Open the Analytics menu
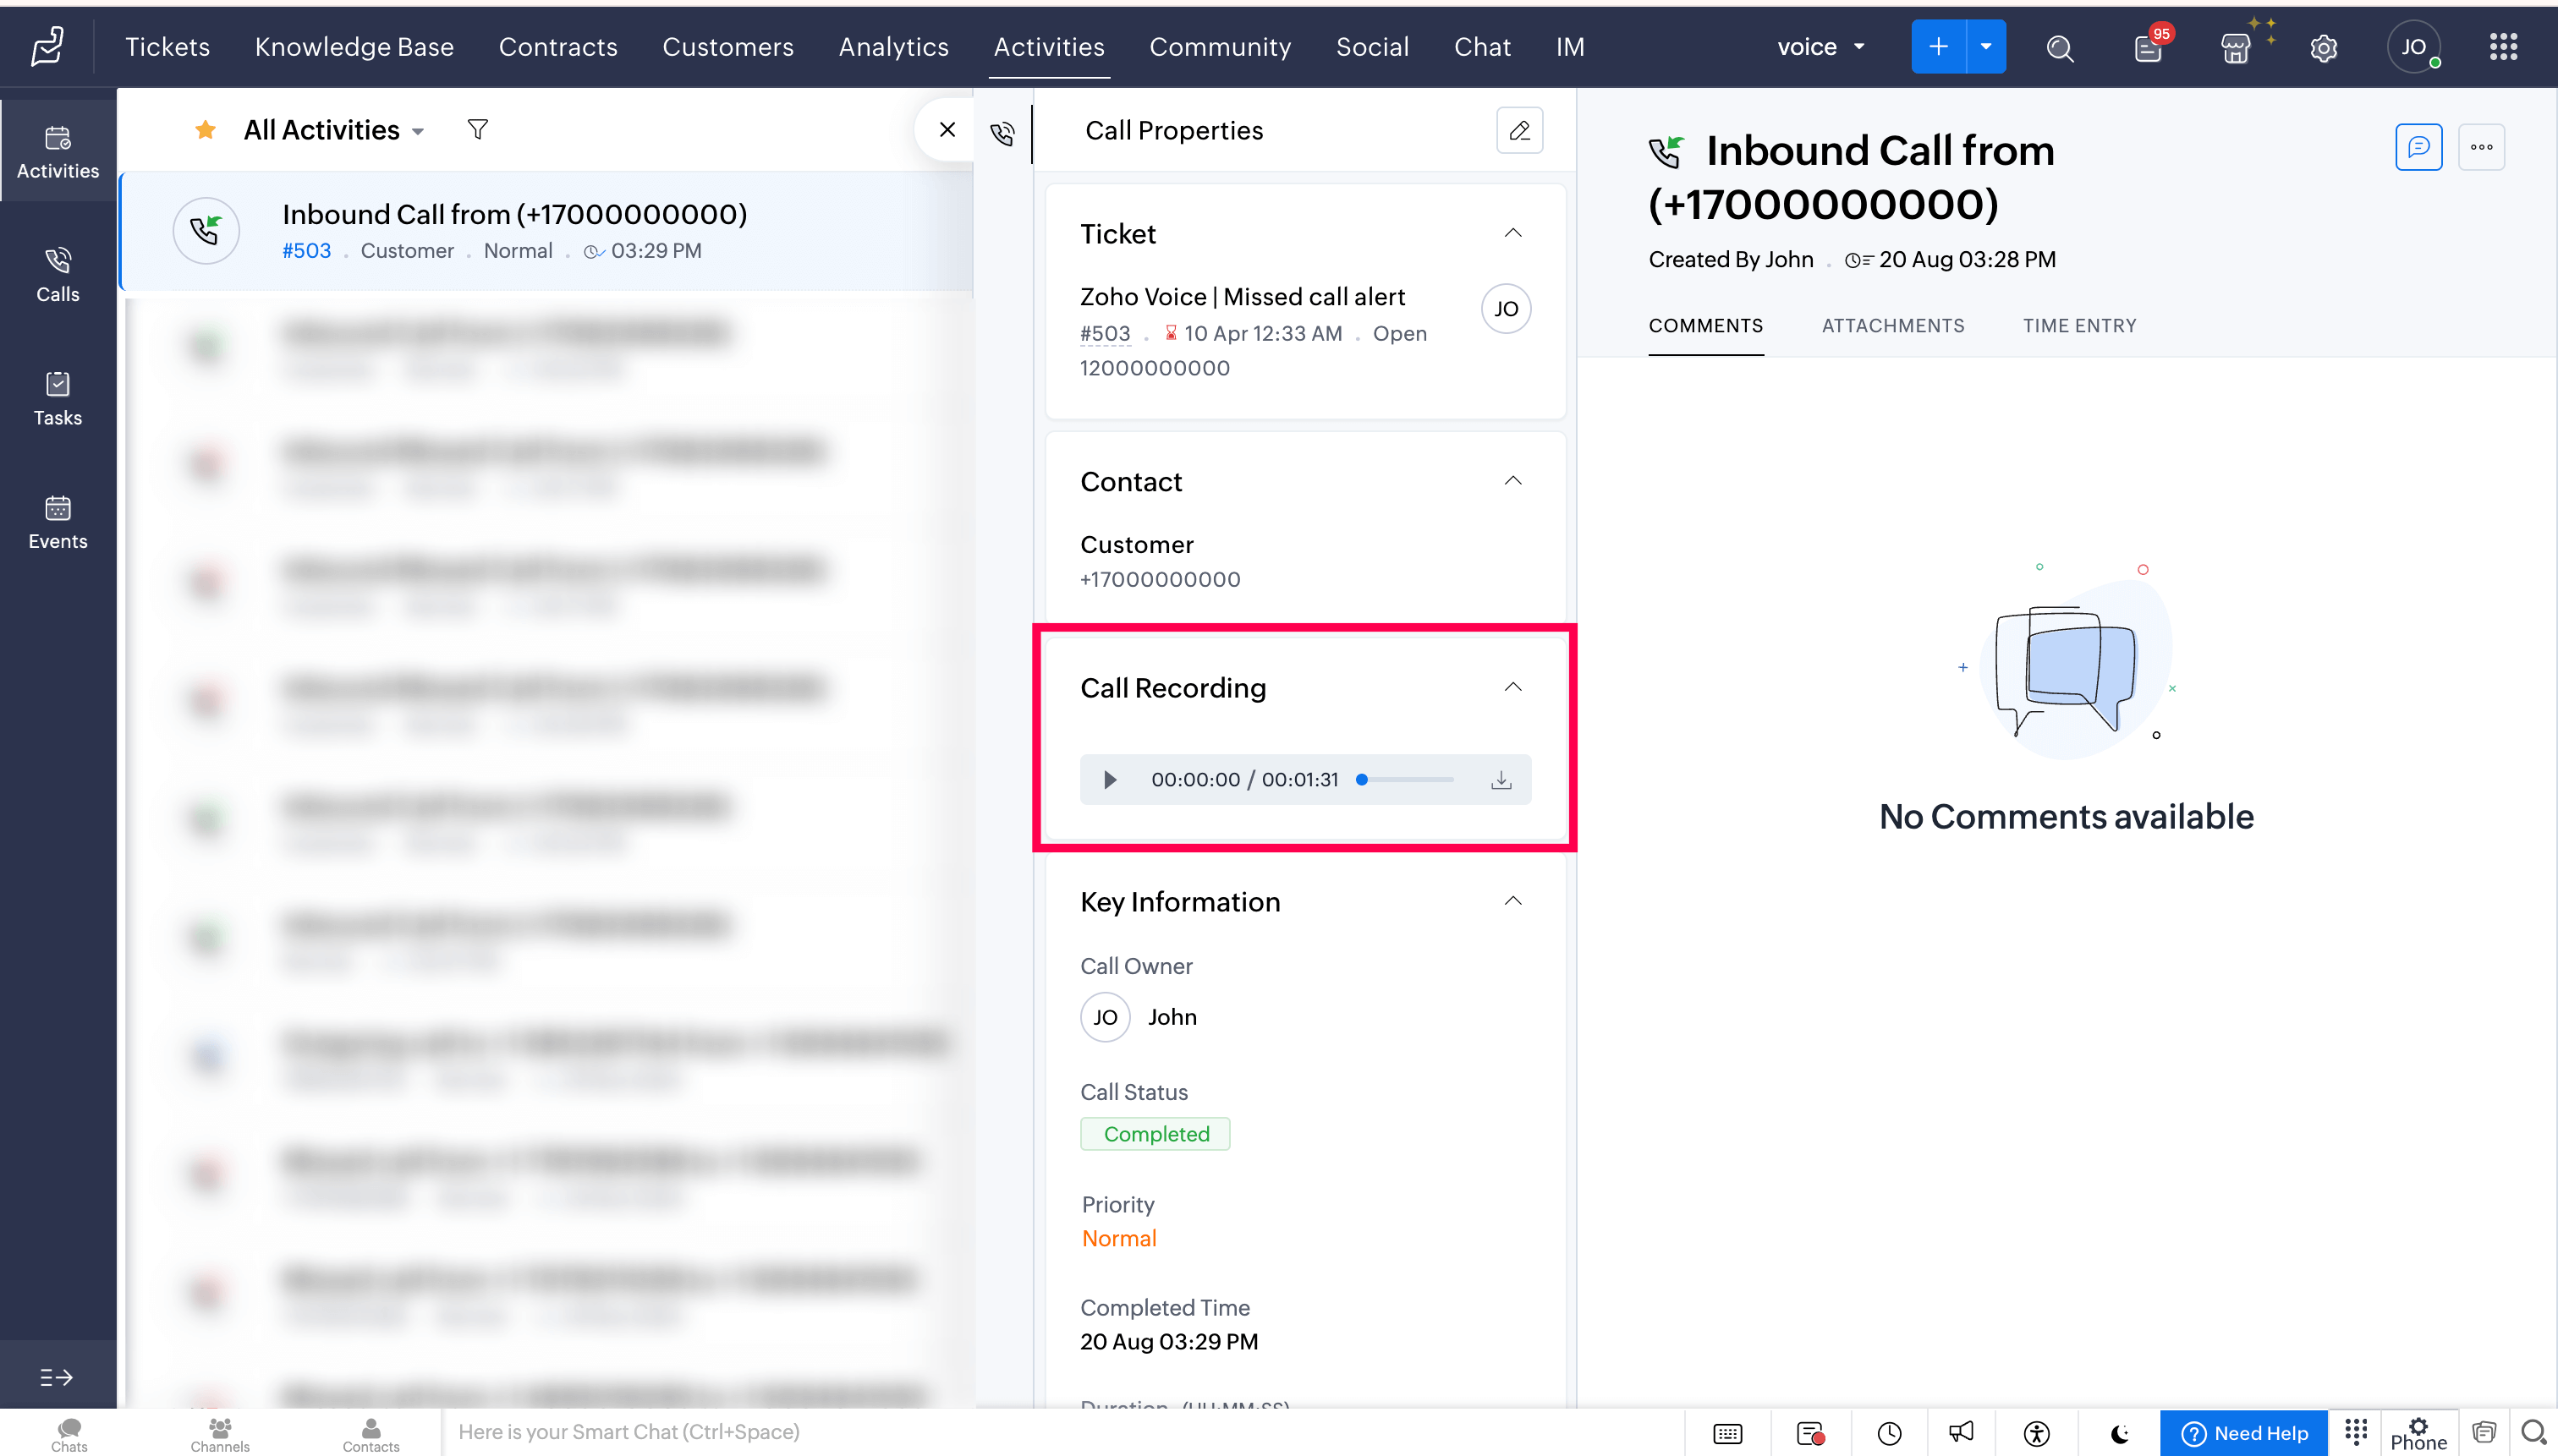This screenshot has height=1456, width=2558. pos(892,47)
